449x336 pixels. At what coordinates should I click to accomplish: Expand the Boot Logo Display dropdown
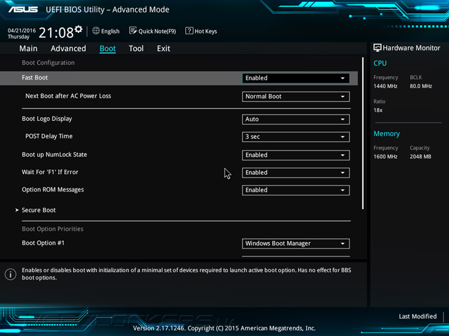tap(296, 119)
